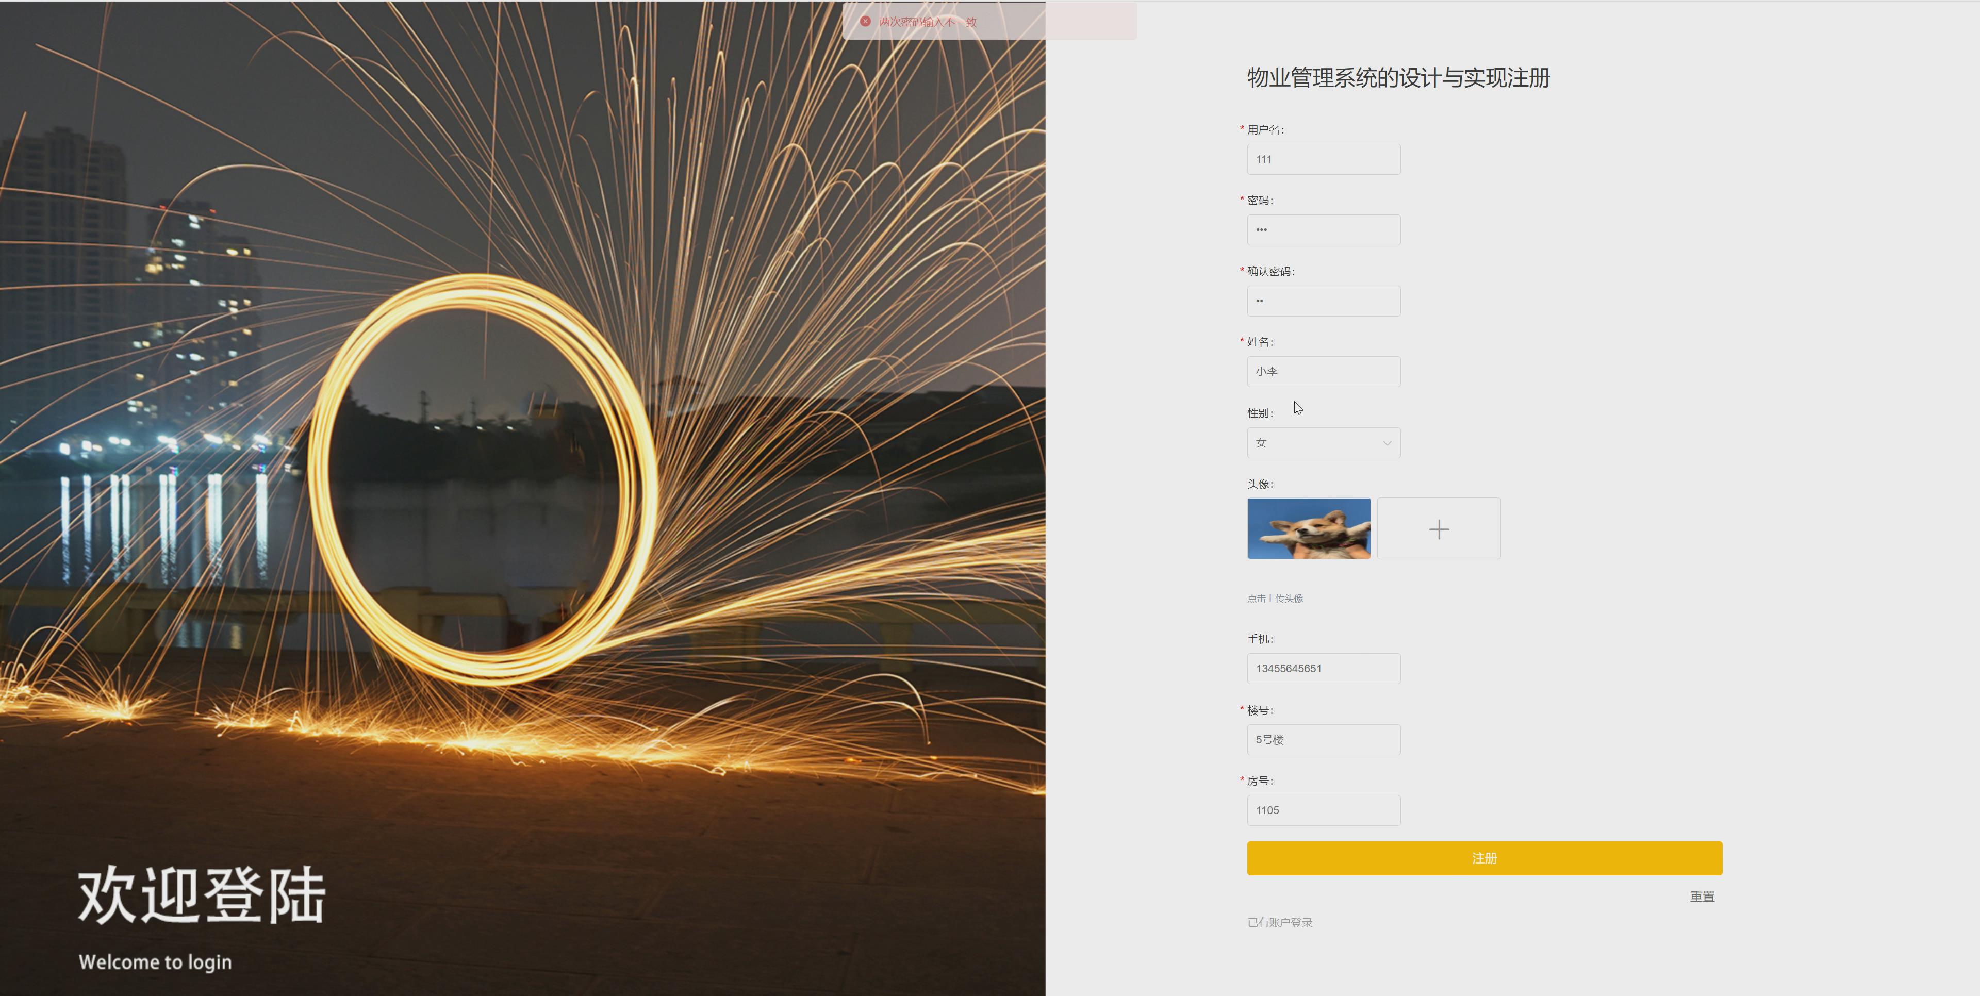1980x996 pixels.
Task: Click the 重置 reset button
Action: pos(1702,896)
